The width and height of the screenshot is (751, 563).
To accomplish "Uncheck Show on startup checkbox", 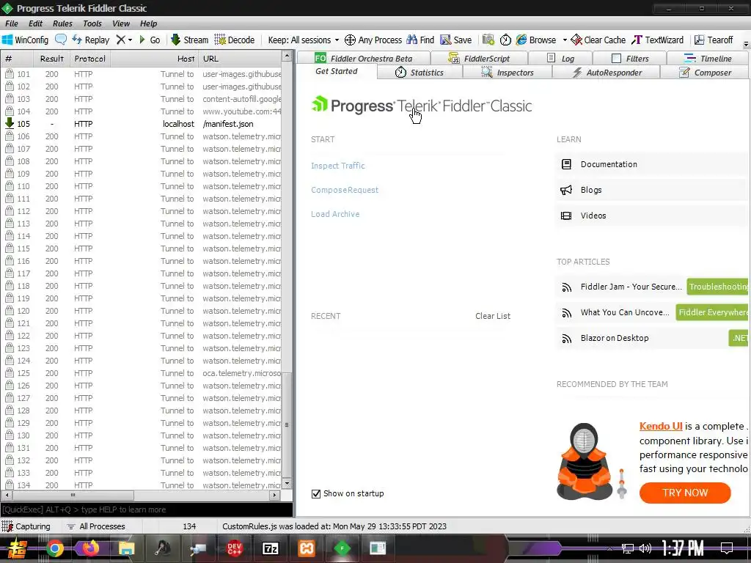I will click(315, 493).
